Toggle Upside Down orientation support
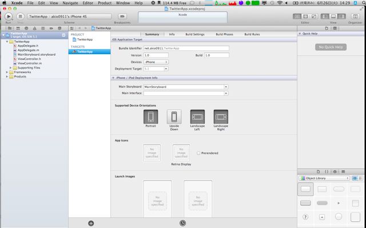Image resolution: width=366 pixels, height=228 pixels. point(174,117)
